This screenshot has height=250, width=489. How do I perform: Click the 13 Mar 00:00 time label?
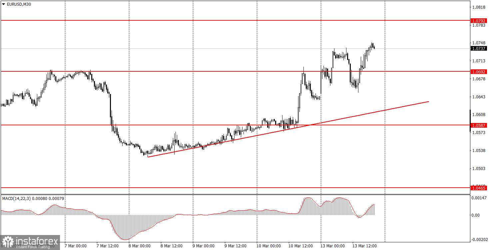tap(332, 246)
